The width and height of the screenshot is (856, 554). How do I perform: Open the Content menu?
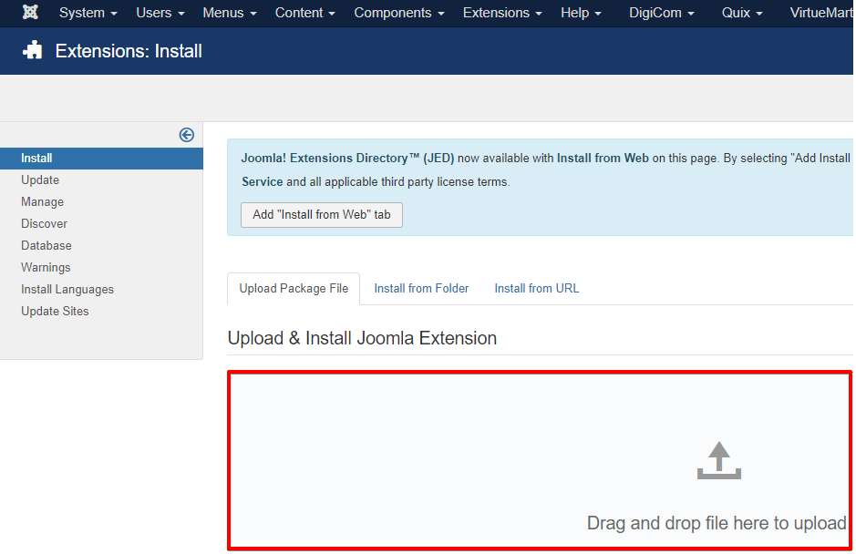point(304,13)
